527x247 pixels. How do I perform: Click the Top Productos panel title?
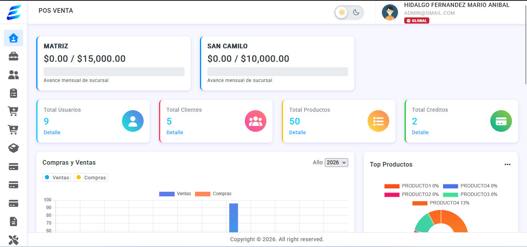(x=391, y=165)
